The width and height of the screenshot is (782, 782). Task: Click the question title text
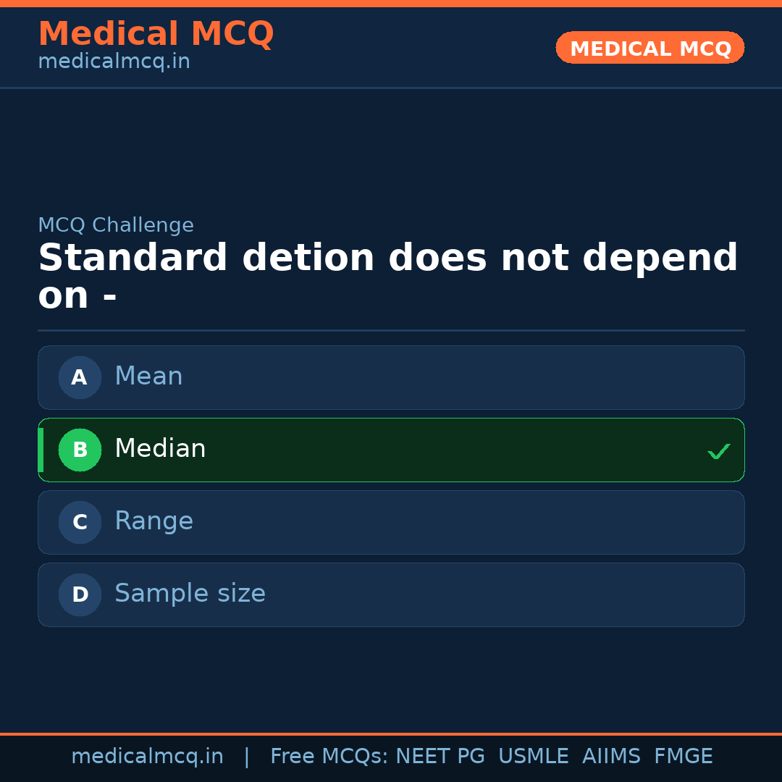point(387,275)
